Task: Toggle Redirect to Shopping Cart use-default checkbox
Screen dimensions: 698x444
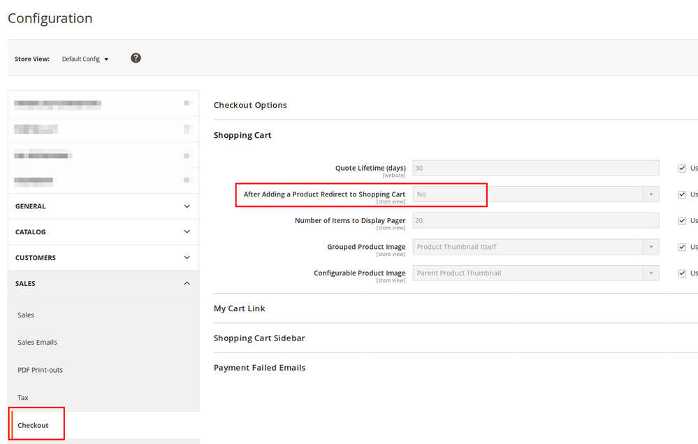Action: tap(682, 194)
